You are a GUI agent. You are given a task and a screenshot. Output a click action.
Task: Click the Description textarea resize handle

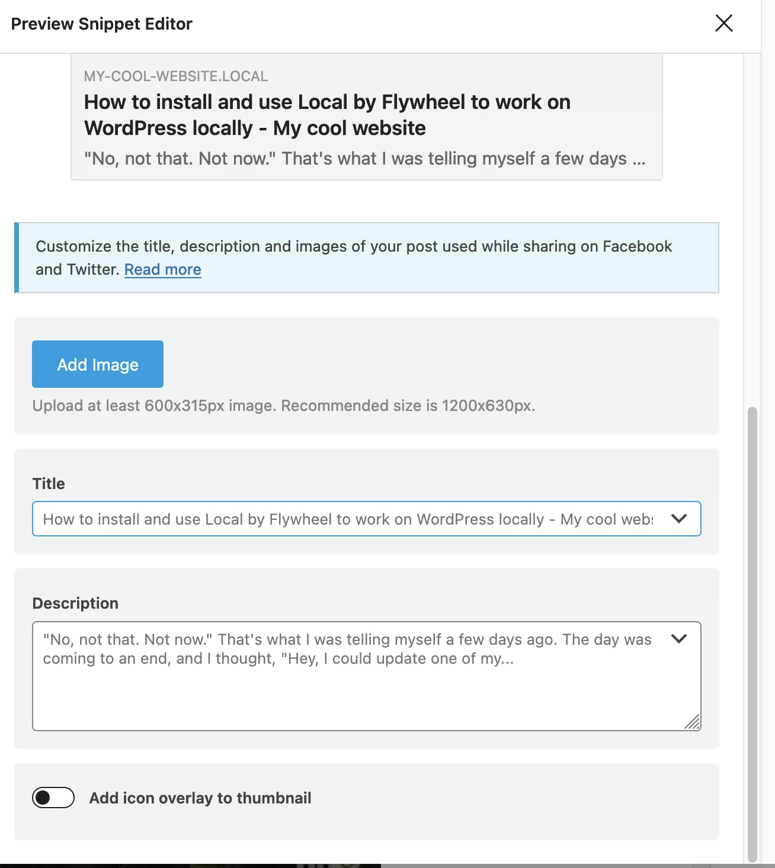click(692, 722)
